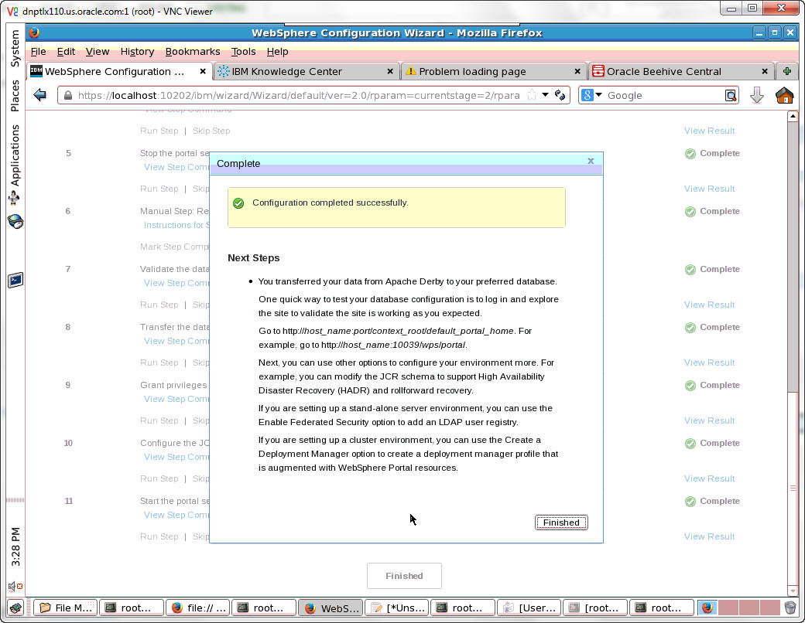
Task: Click View Result link for step 7
Action: [x=709, y=305]
